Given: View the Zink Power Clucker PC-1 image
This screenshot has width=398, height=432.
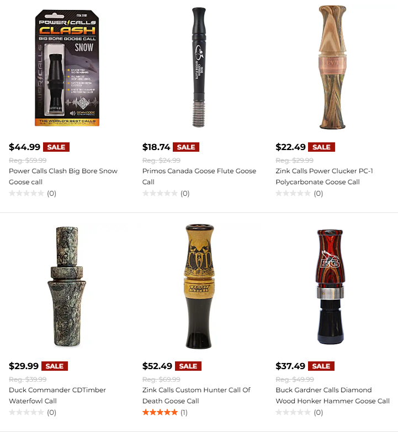Looking at the screenshot, I should point(332,67).
